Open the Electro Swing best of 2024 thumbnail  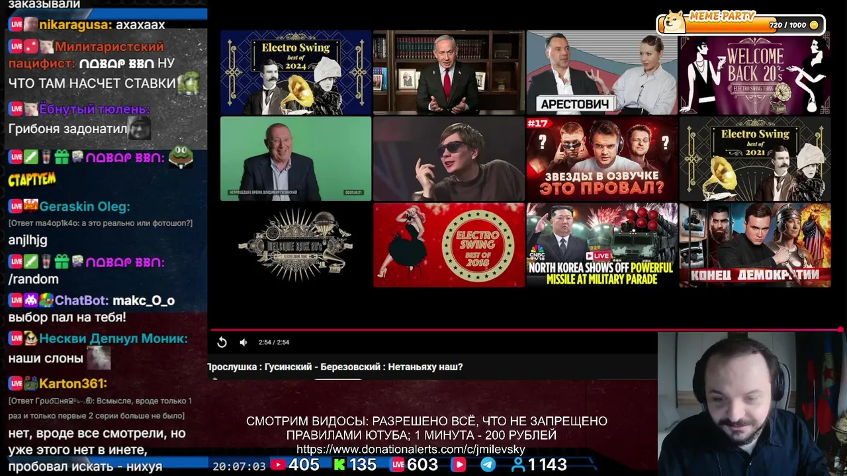[x=296, y=73]
